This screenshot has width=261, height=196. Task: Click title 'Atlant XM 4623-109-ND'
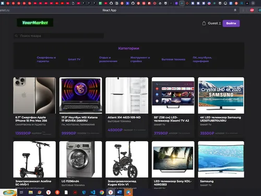tap(124, 118)
